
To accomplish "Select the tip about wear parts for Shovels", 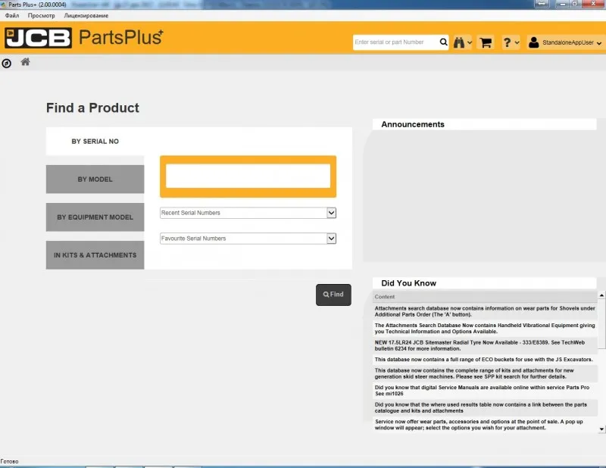I will tap(485, 311).
